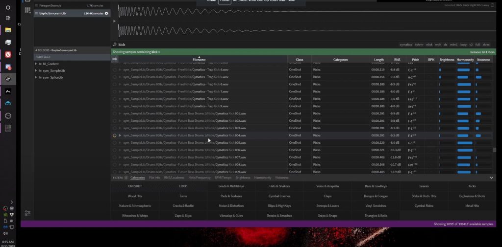Open the preferences sliders icon
The height and width of the screenshot is (247, 502).
(27, 213)
